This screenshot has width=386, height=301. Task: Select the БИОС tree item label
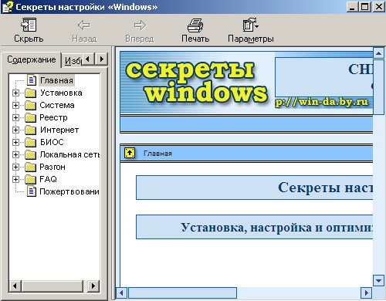coord(52,142)
